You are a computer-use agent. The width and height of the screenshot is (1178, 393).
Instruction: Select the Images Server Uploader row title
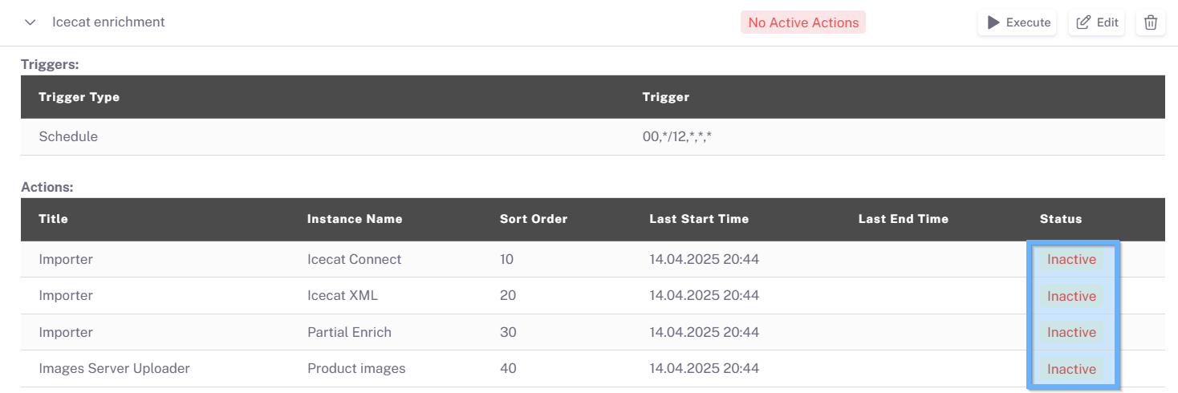tap(114, 369)
